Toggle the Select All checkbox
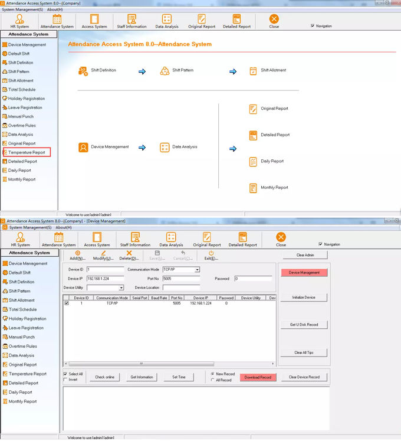The height and width of the screenshot is (441, 401). pos(65,374)
